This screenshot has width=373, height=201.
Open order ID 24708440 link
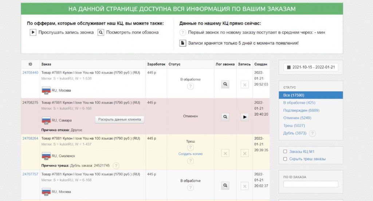coord(30,73)
